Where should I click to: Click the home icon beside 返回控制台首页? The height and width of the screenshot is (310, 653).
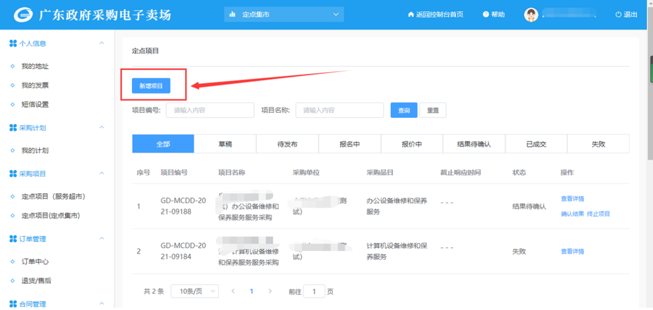tap(411, 15)
